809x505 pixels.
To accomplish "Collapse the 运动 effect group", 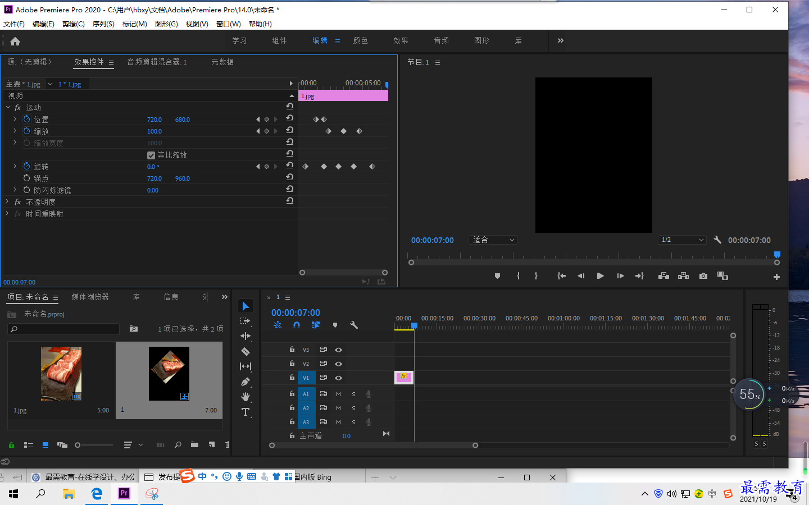I will pos(8,107).
